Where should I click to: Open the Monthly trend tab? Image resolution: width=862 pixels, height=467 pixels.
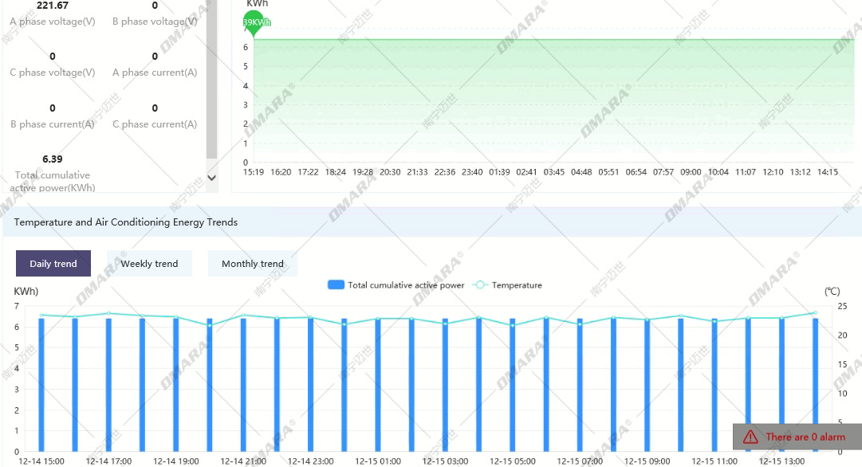(252, 264)
